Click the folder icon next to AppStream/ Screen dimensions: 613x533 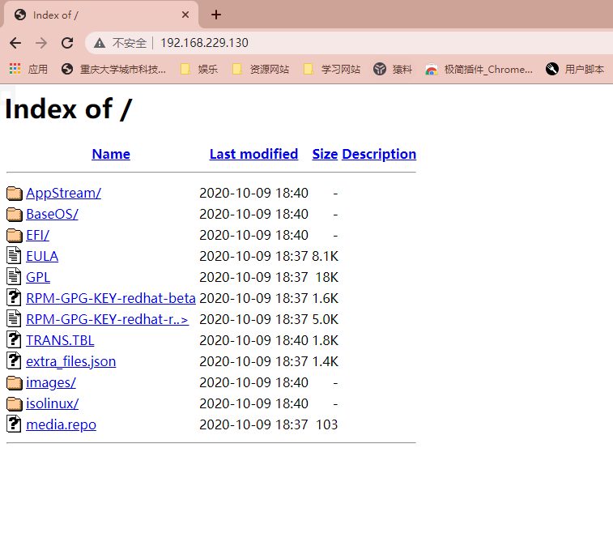coord(15,193)
